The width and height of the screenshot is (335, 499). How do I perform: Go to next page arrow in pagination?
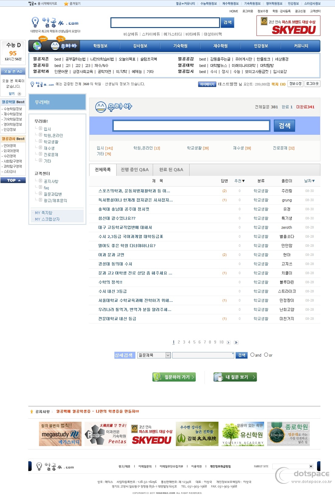(x=228, y=342)
